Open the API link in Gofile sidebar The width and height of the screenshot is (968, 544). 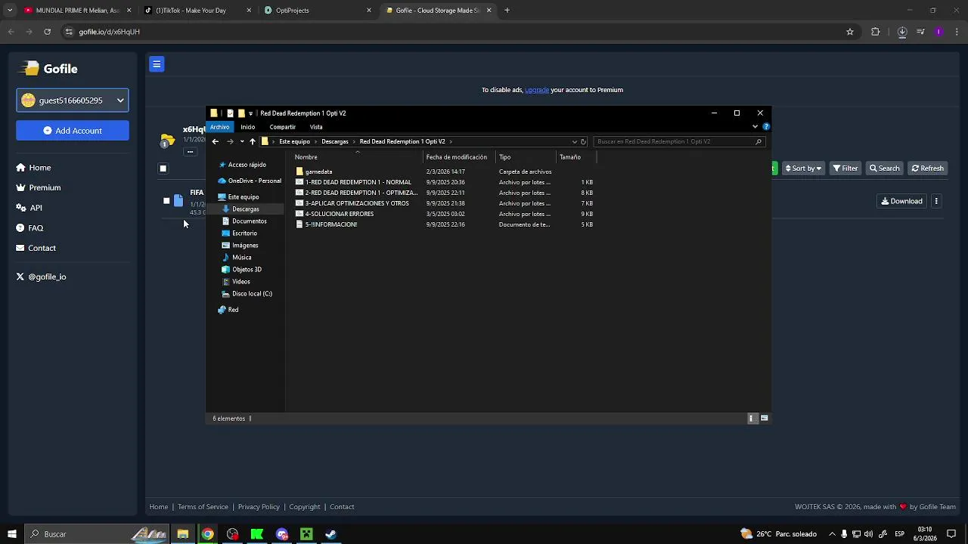click(x=29, y=208)
